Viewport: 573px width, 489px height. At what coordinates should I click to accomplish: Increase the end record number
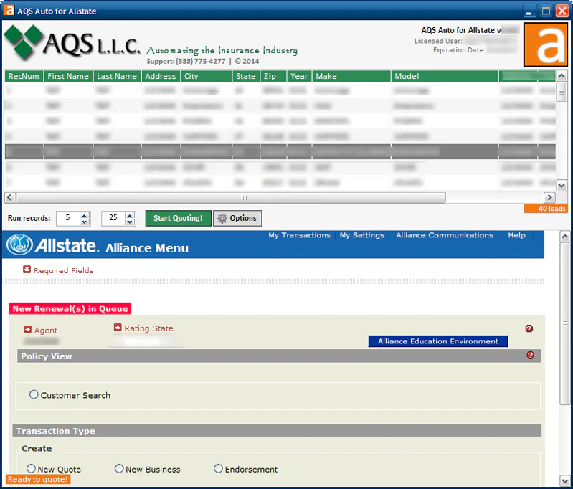coord(130,215)
